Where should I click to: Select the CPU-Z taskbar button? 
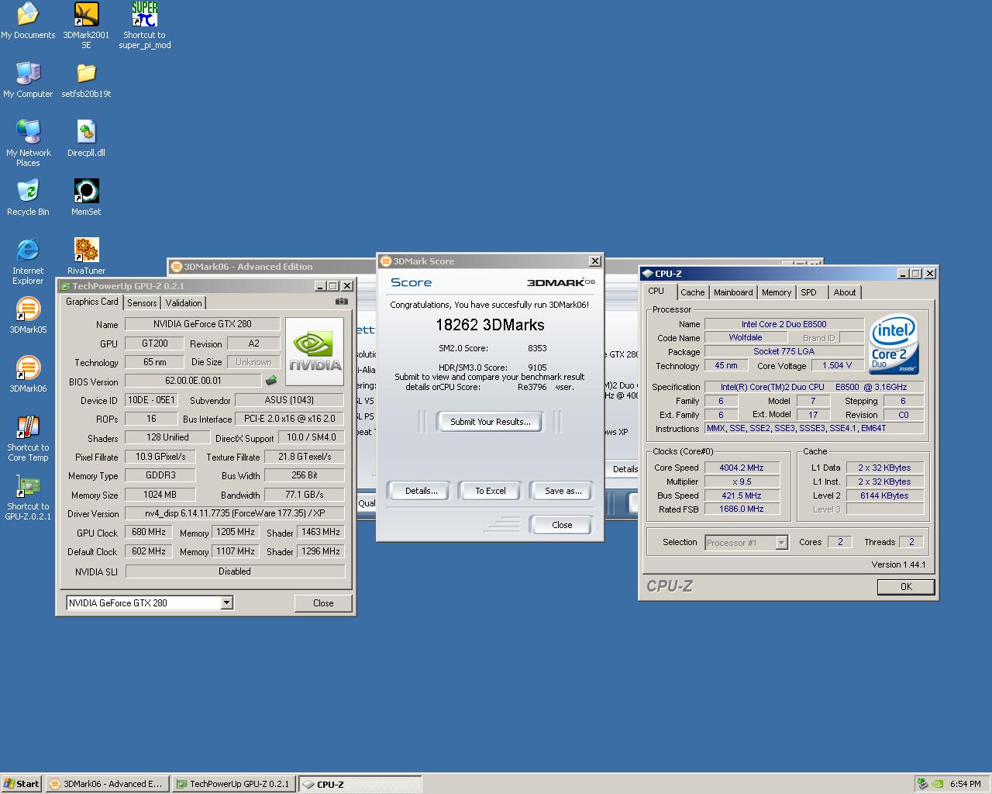360,784
